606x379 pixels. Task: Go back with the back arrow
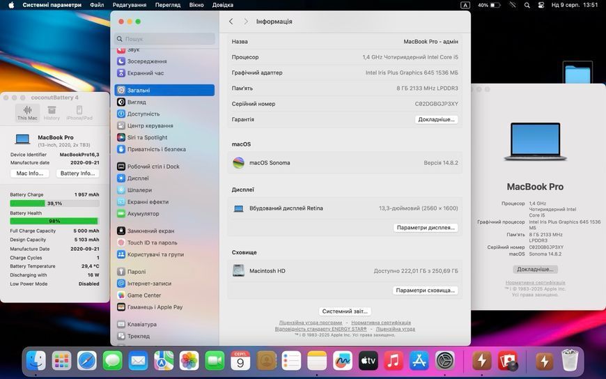231,22
